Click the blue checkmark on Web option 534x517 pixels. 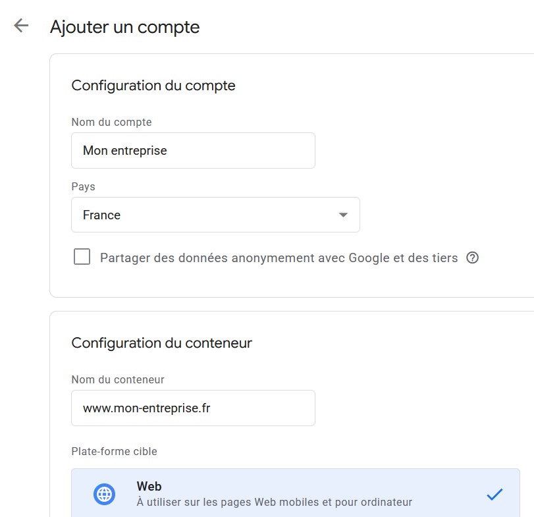pyautogui.click(x=494, y=494)
